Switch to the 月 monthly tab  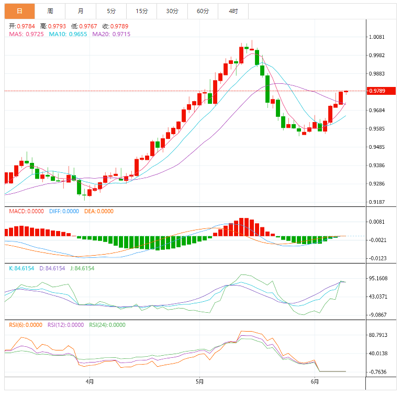click(81, 11)
